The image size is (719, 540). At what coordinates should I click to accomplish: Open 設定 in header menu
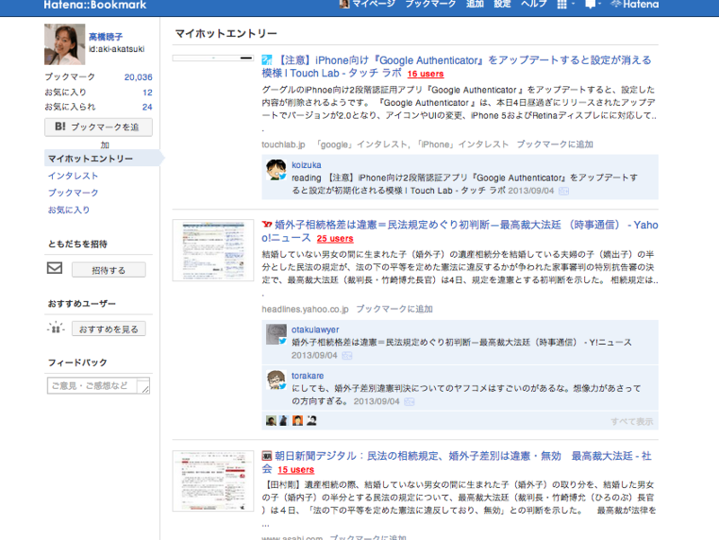(502, 4)
